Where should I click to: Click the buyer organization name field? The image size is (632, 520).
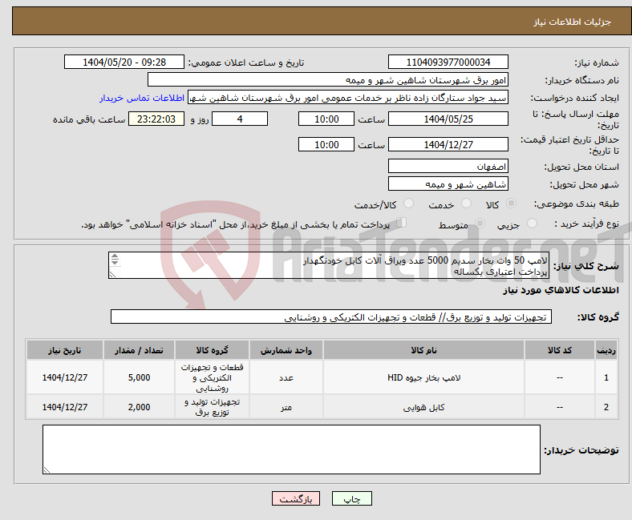[x=328, y=80]
